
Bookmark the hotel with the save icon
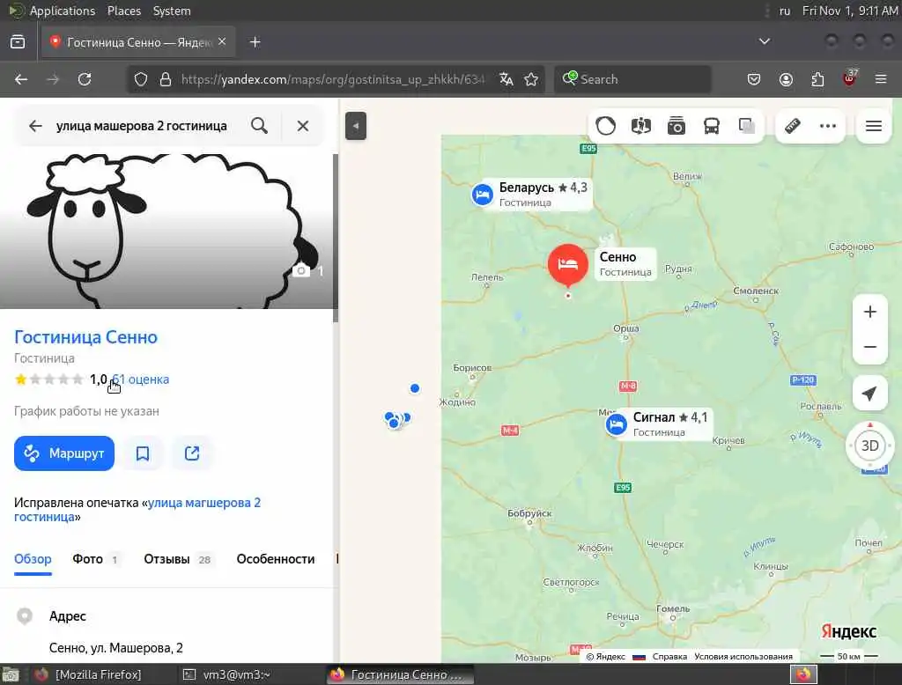coord(143,453)
